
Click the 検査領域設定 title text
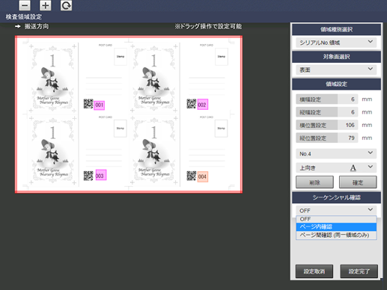tap(24, 16)
